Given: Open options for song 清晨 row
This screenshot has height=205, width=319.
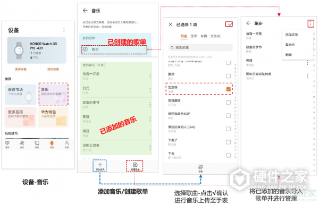Looking at the screenshot, I should coord(150,133).
